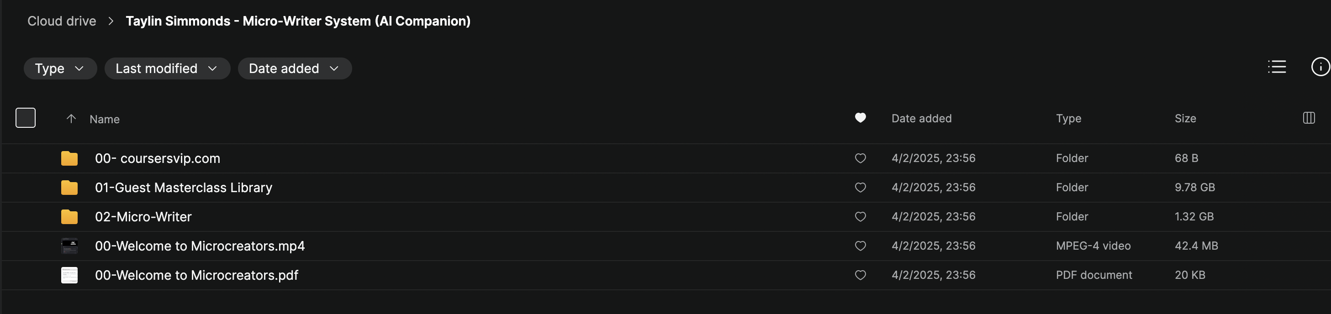Click the name sort arrow icon
This screenshot has width=1331, height=314.
[71, 119]
